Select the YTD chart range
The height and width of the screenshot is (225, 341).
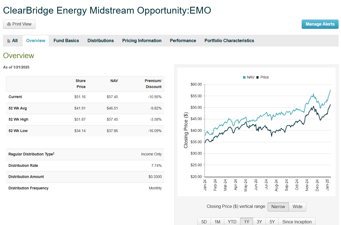click(232, 221)
